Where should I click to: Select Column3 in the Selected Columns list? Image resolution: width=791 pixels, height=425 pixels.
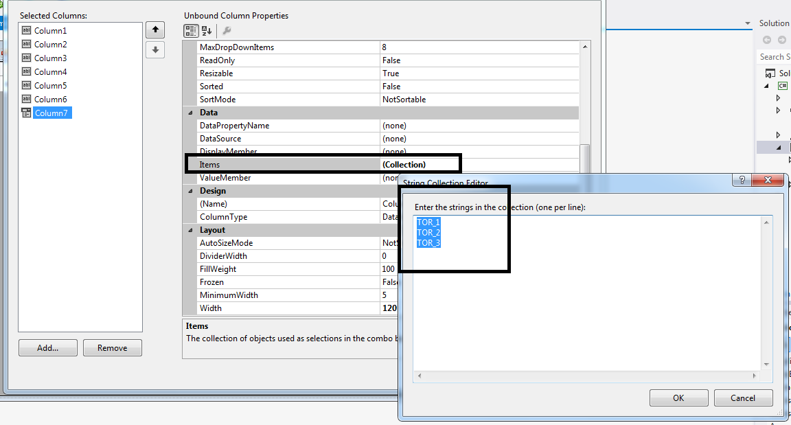(50, 58)
